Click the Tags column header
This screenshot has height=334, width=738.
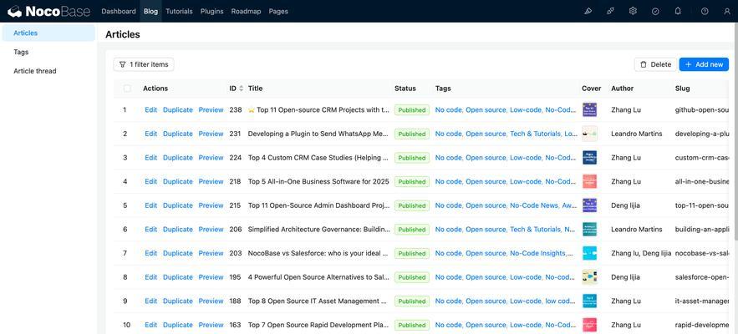[x=443, y=89]
